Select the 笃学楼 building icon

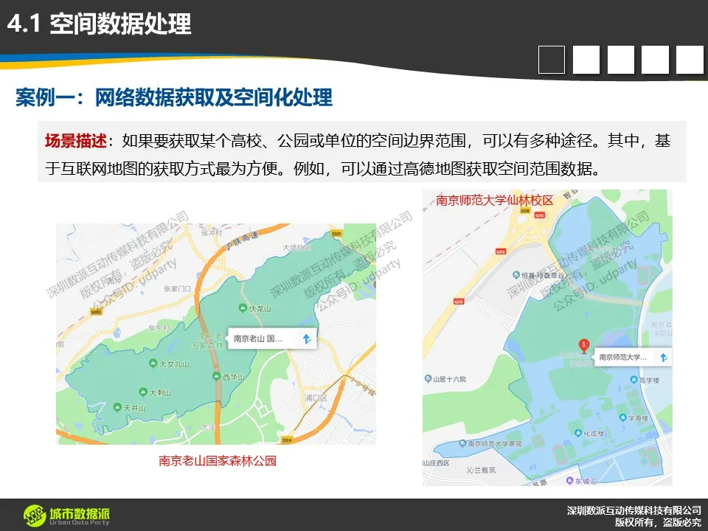tap(634, 380)
